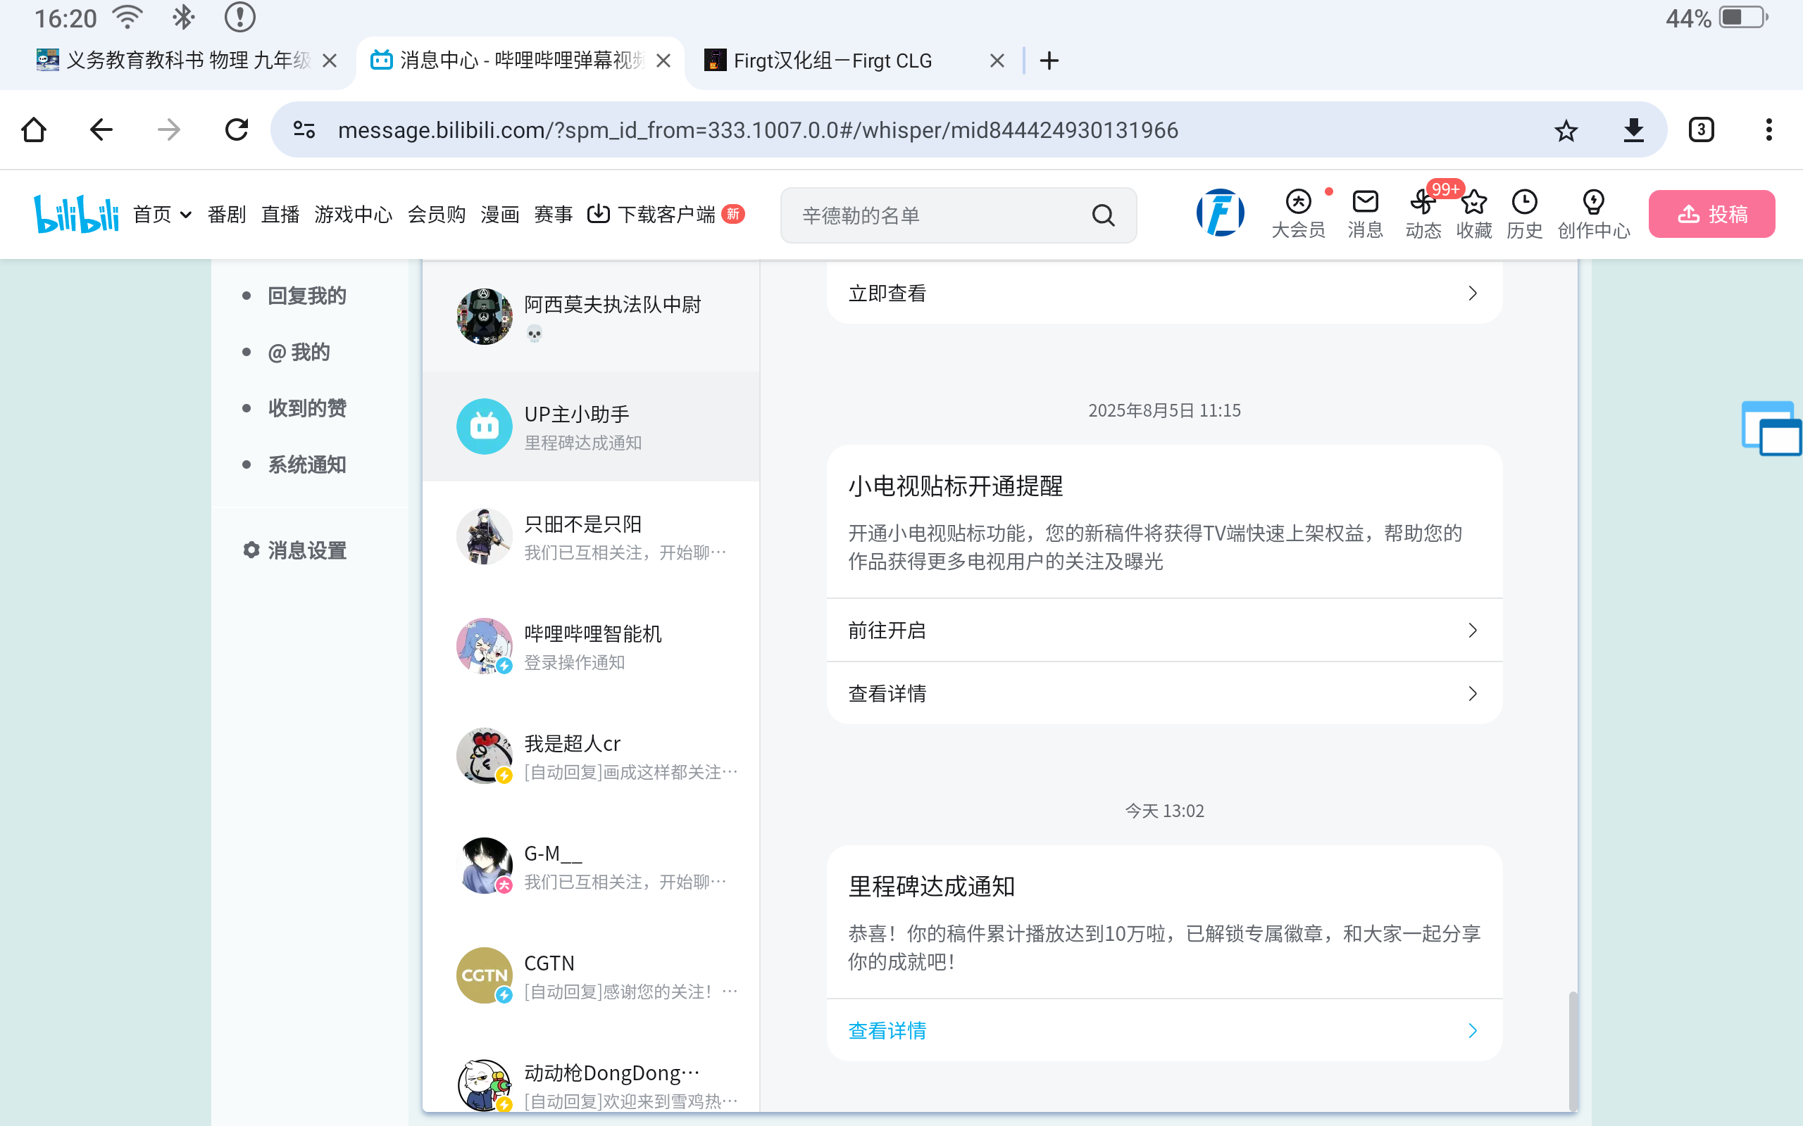Open chat with 哔哩哔哩智能机
Image resolution: width=1803 pixels, height=1126 pixels.
591,645
